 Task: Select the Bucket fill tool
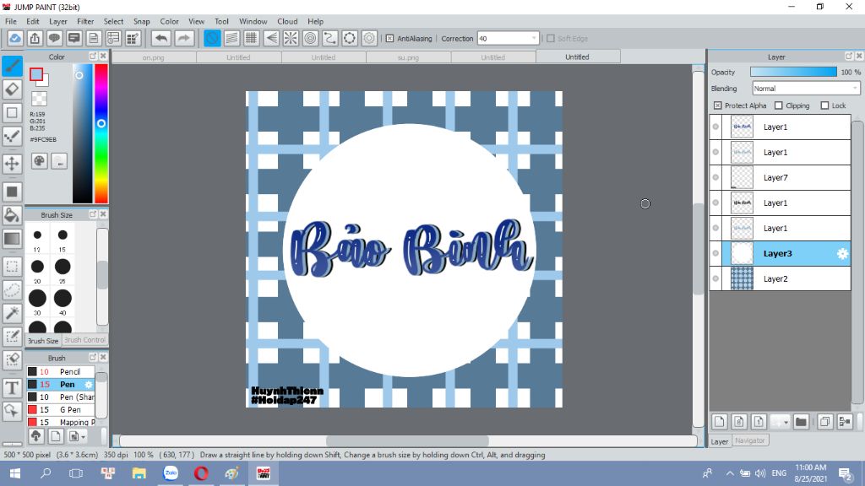[x=12, y=215]
